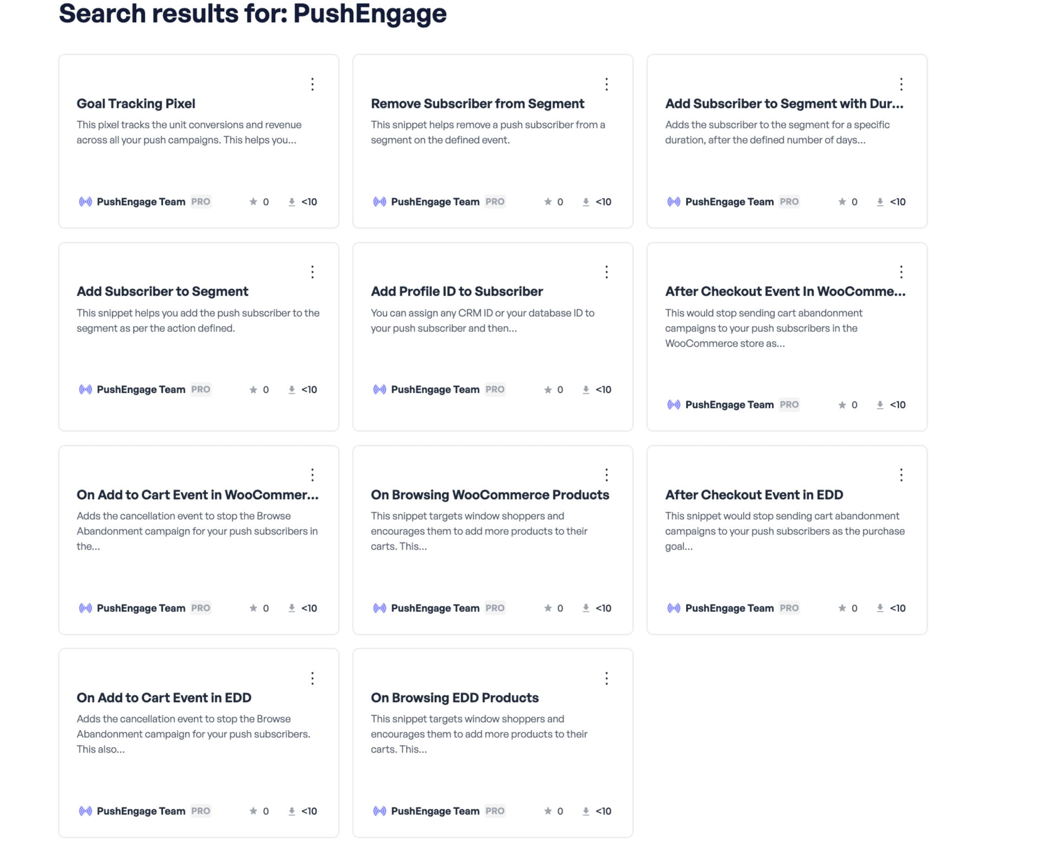This screenshot has width=1041, height=847.
Task: Click kebab menu on Add Profile ID card
Action: pyautogui.click(x=606, y=272)
